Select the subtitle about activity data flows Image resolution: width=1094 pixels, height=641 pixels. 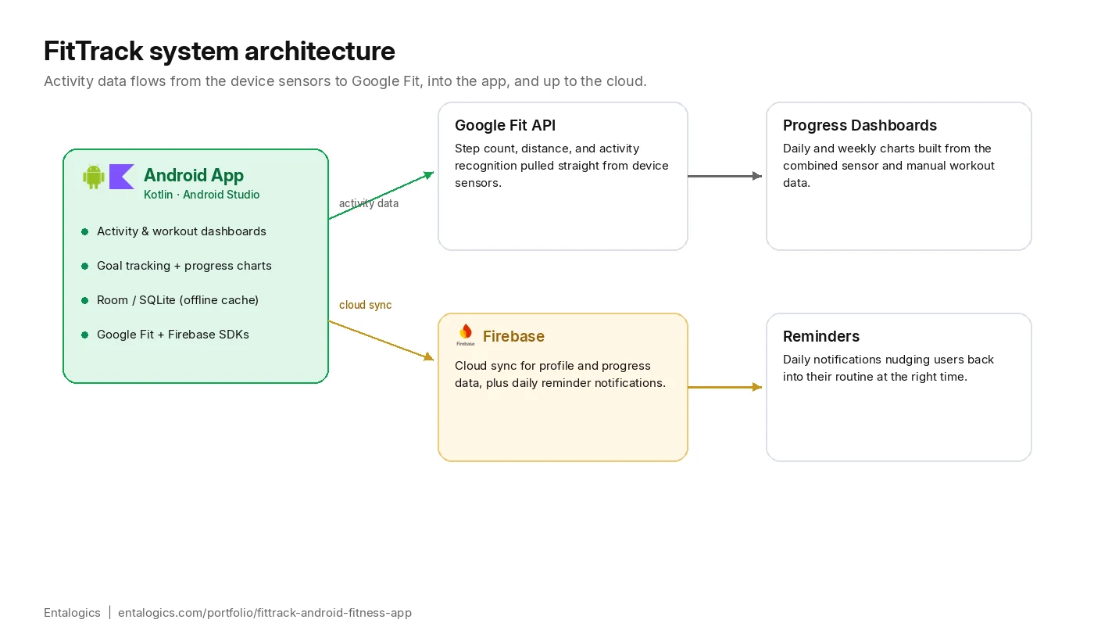click(345, 81)
